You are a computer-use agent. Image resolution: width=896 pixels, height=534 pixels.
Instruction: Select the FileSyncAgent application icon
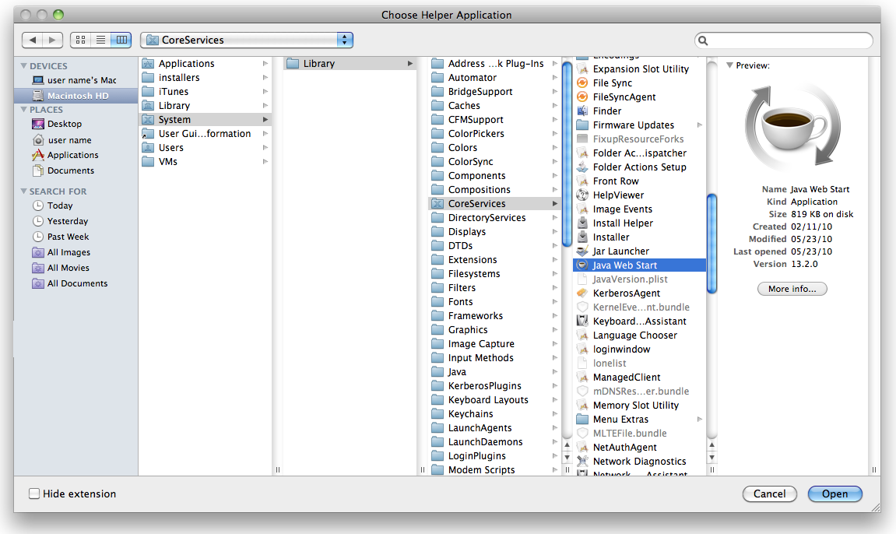click(582, 97)
